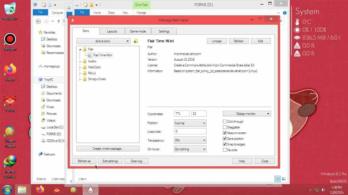This screenshot has width=348, height=195.
Task: Select the Skins tab
Action: [x=86, y=31]
